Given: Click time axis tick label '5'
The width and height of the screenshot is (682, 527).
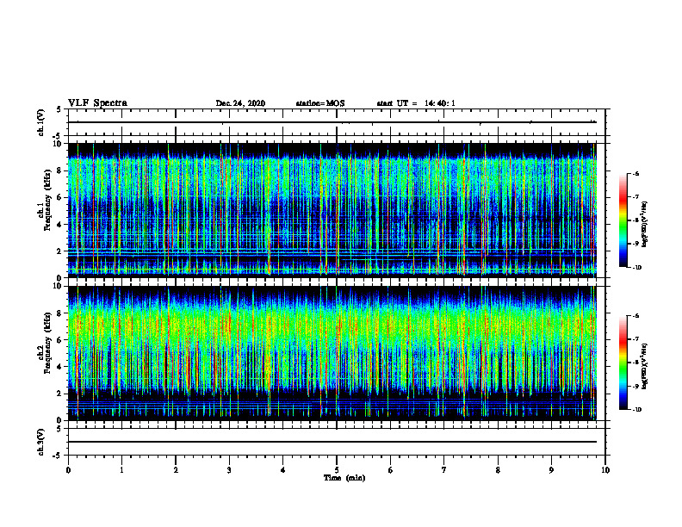Looking at the screenshot, I should pos(337,470).
